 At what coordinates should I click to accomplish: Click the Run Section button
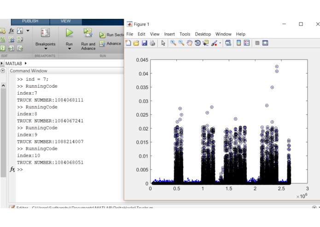(x=111, y=35)
